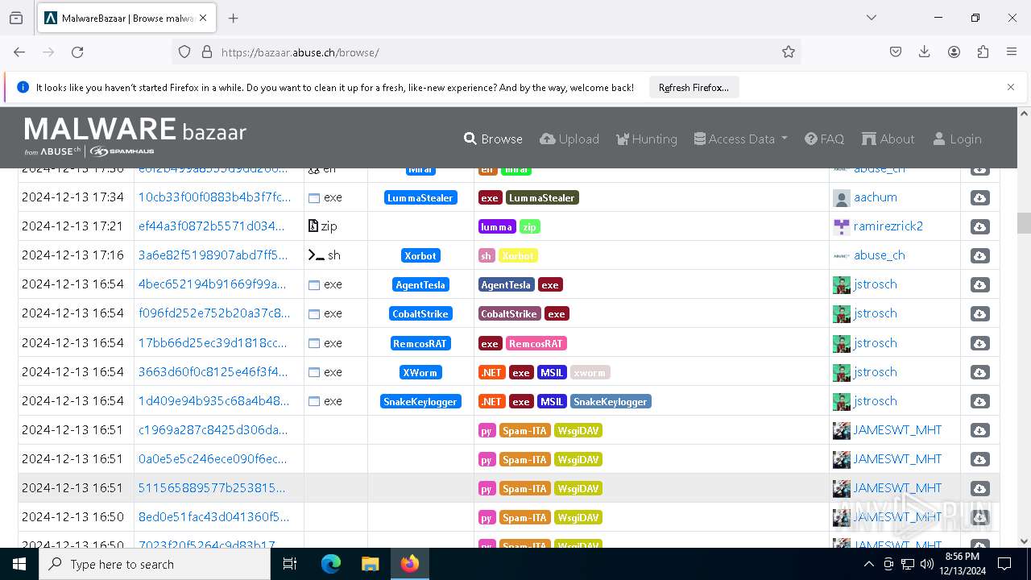This screenshot has height=580, width=1031.
Task: Open the list all tabs dropdown
Action: 872,18
